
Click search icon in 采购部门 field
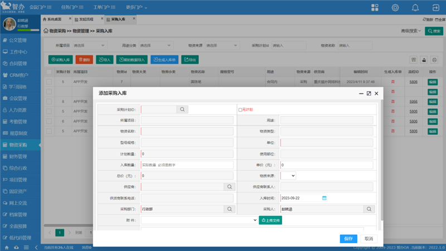point(229,209)
